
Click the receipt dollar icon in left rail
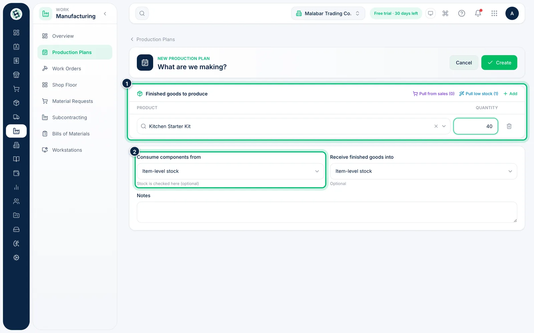coord(16,61)
